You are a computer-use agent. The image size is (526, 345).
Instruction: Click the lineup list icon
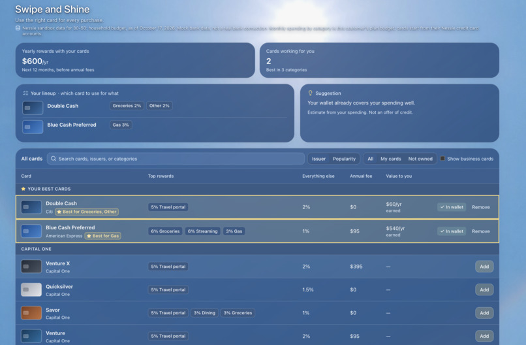(25, 93)
